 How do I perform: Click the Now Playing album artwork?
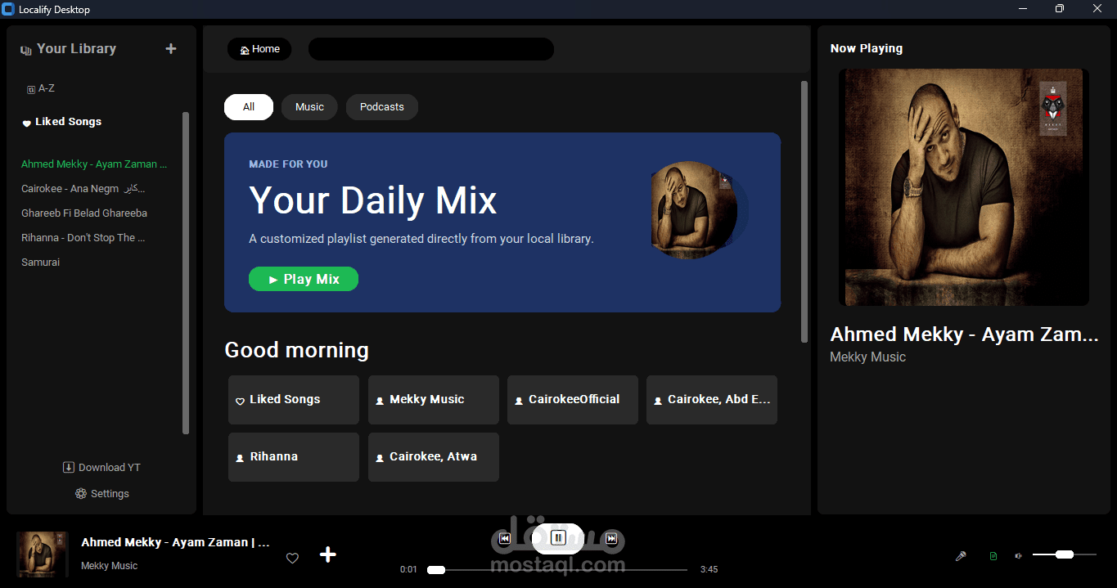tap(964, 187)
